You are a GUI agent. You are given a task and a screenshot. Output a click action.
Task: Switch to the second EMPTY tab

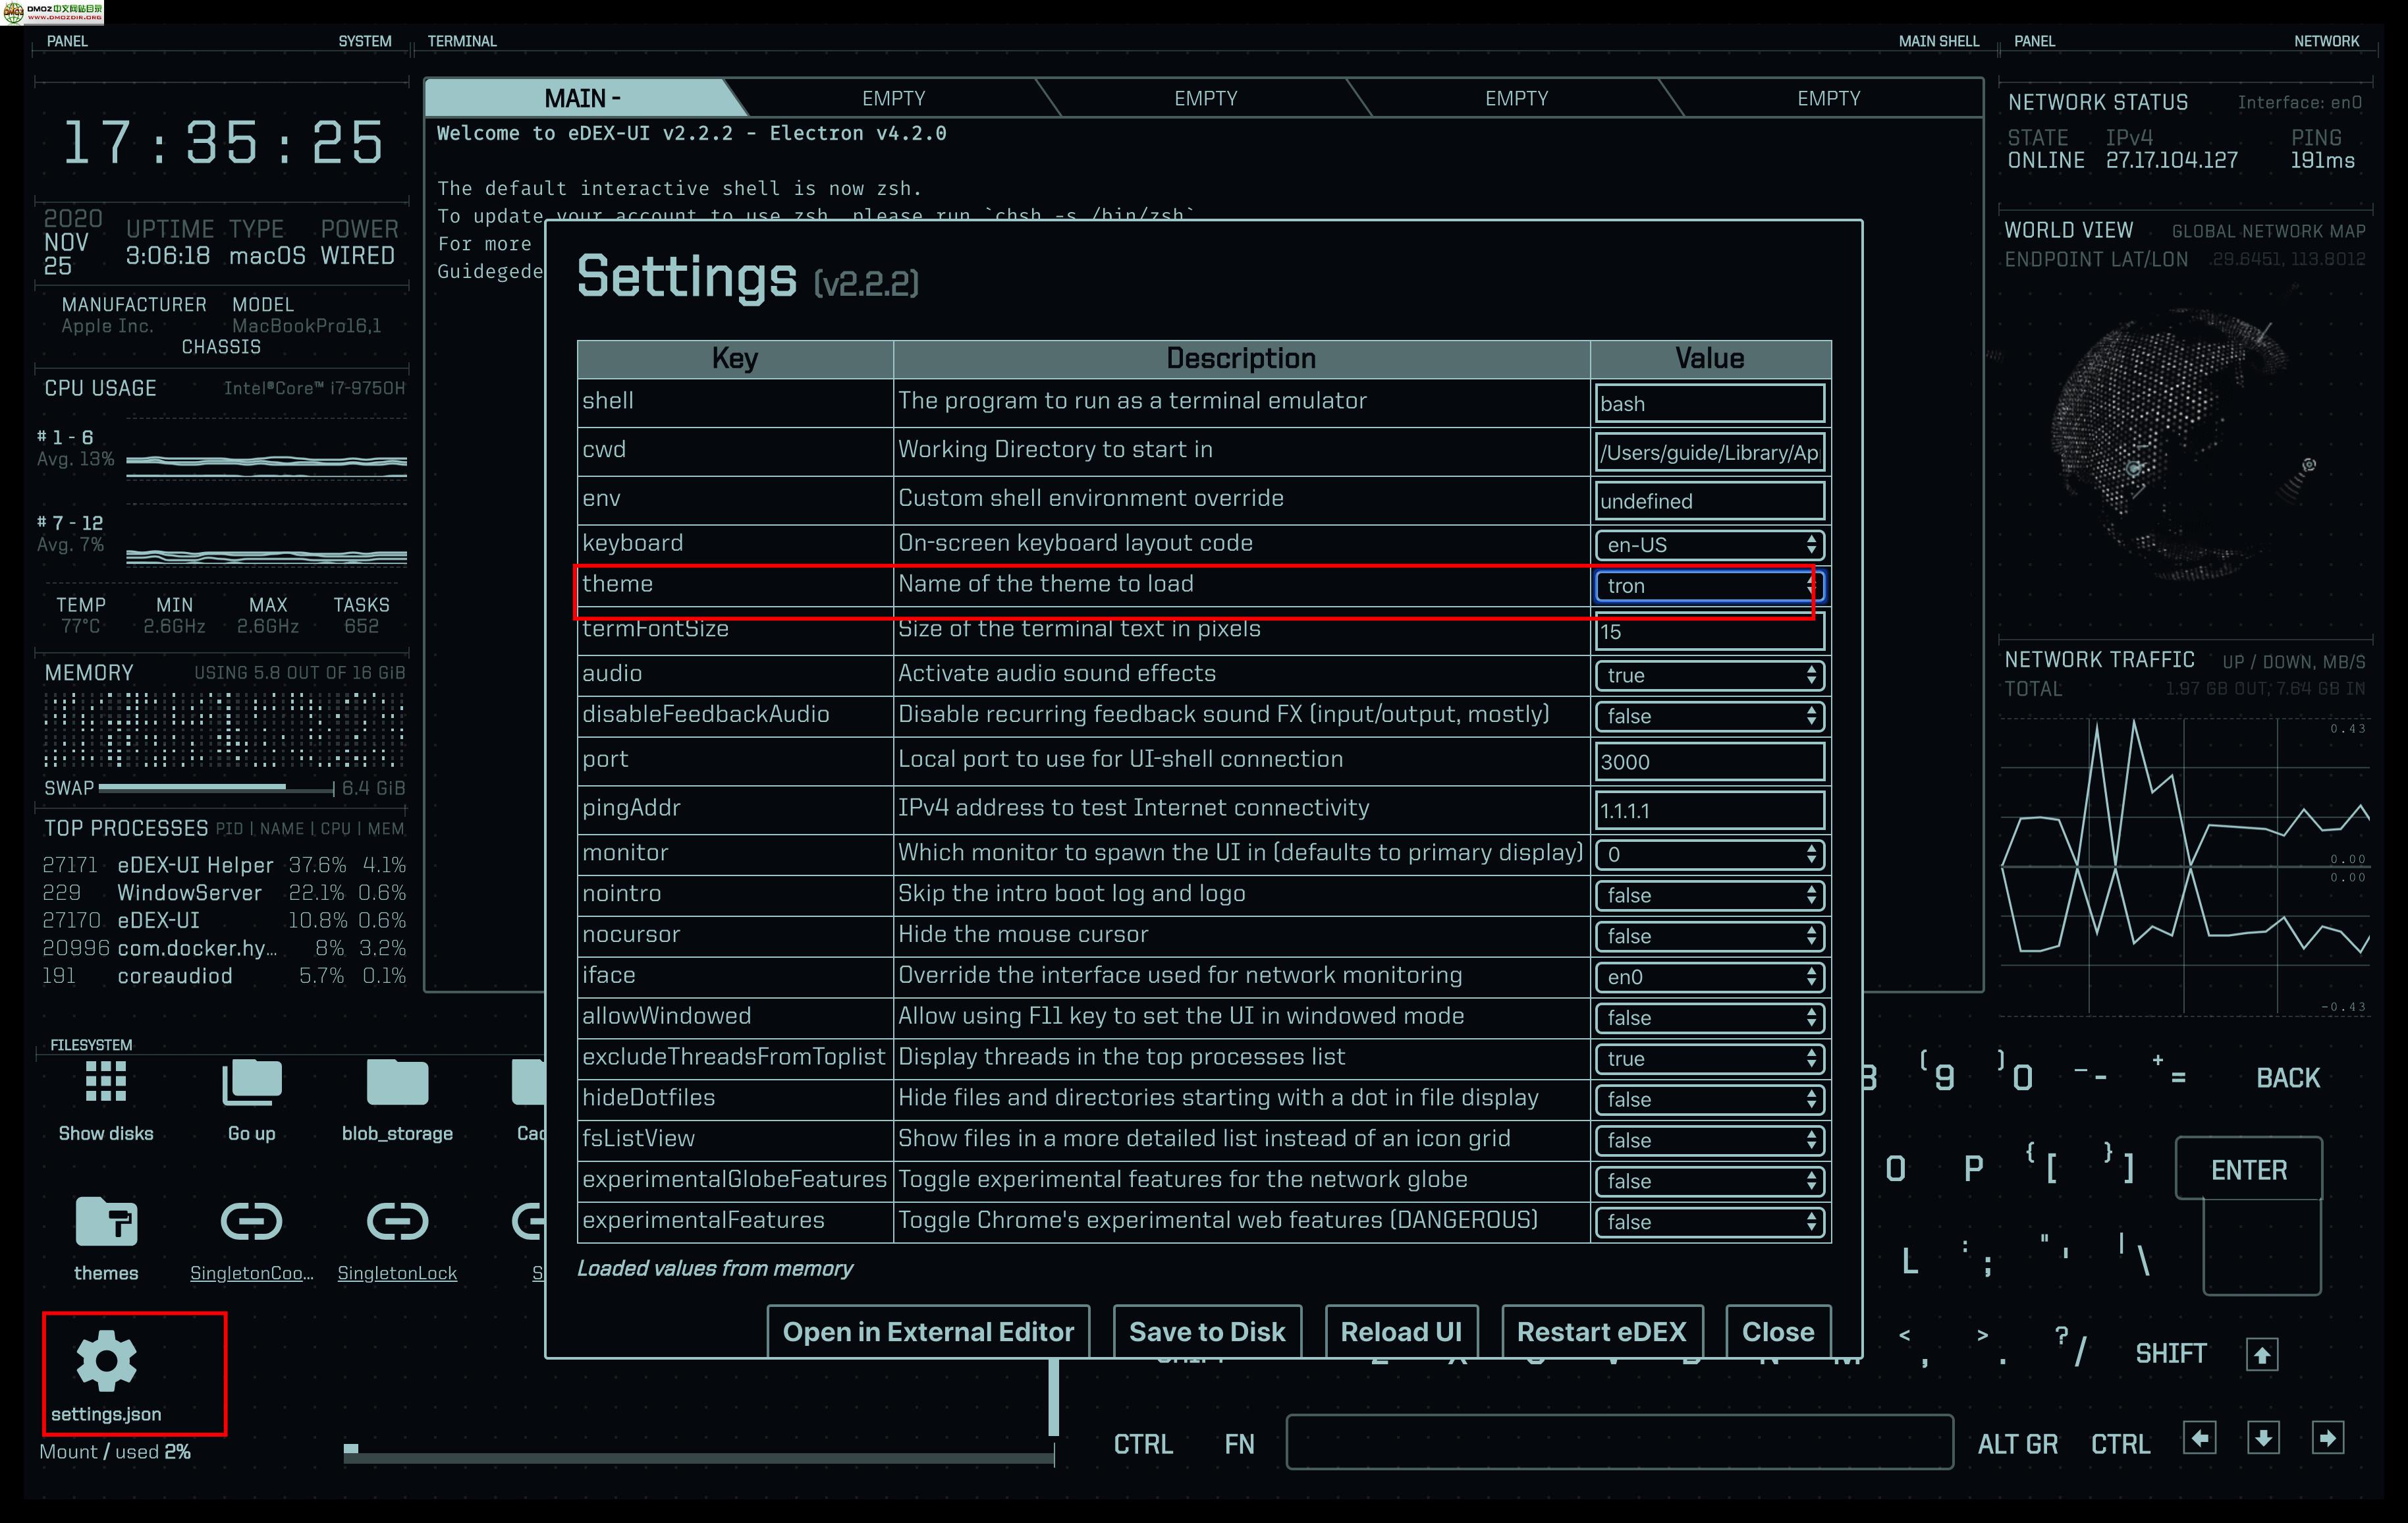click(x=1205, y=98)
